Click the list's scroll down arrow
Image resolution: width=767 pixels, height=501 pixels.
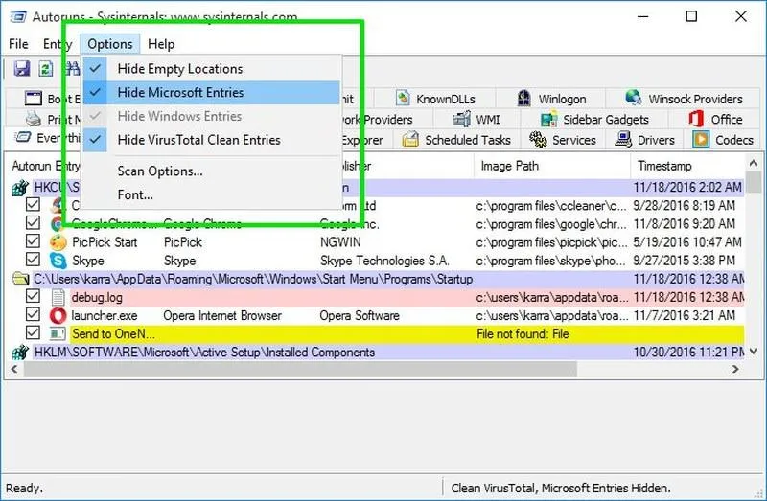coord(754,352)
